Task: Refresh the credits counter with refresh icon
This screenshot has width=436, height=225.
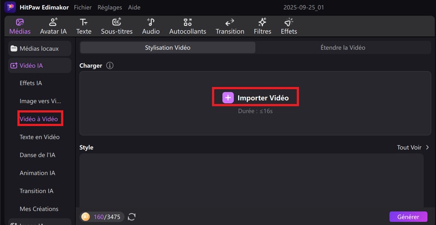Action: coord(132,217)
